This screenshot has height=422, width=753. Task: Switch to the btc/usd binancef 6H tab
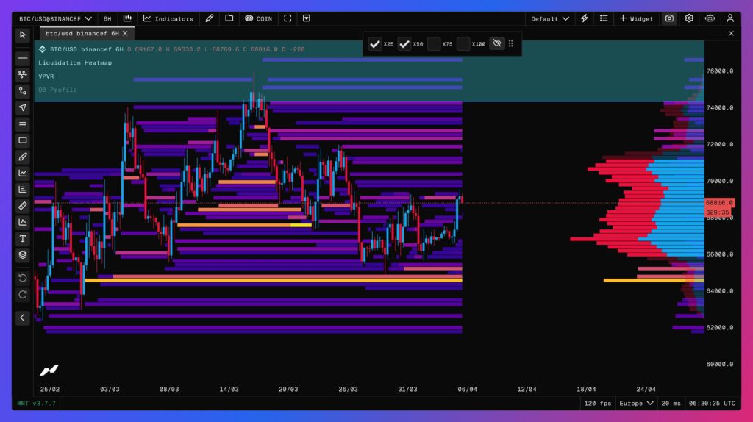79,33
